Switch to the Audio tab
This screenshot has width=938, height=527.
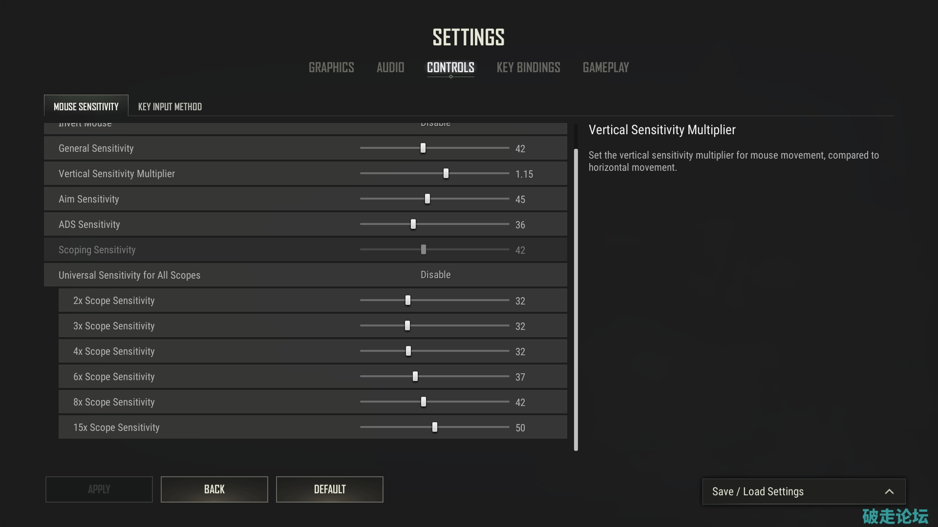coord(390,67)
